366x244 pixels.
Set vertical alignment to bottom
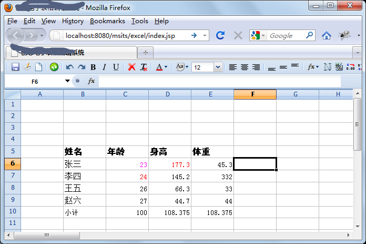pos(272,69)
